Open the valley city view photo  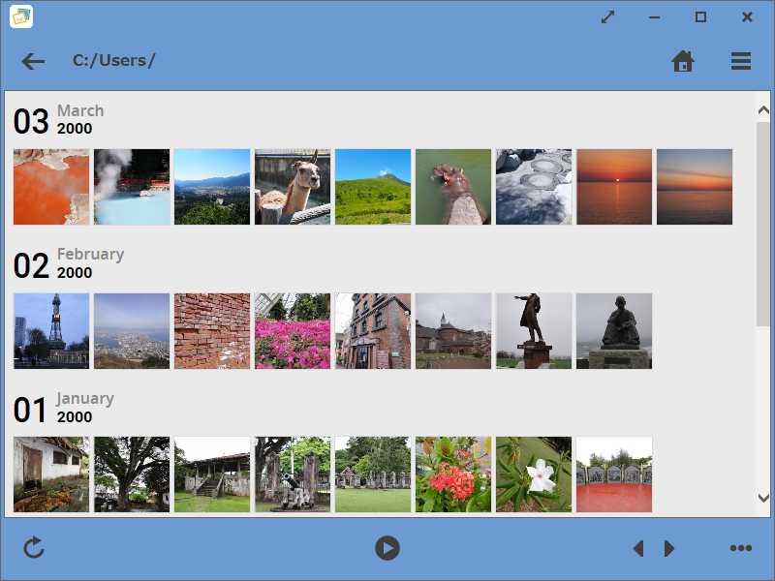[x=212, y=187]
